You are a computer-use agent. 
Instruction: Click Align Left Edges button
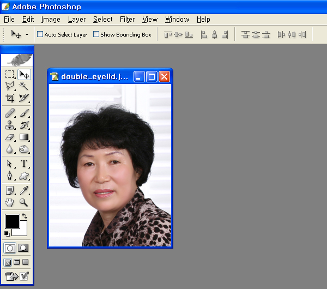(x=204, y=35)
